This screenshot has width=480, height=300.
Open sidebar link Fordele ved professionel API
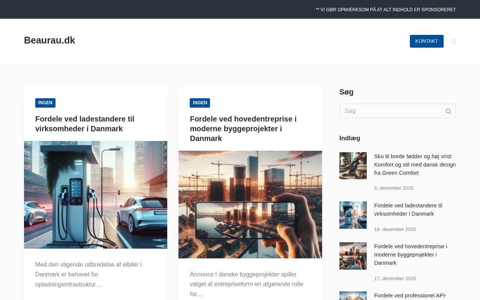pos(410,295)
